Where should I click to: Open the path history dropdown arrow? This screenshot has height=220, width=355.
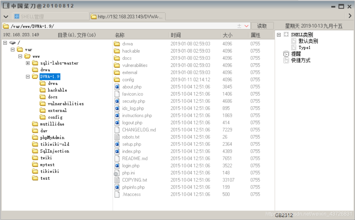click(x=246, y=26)
